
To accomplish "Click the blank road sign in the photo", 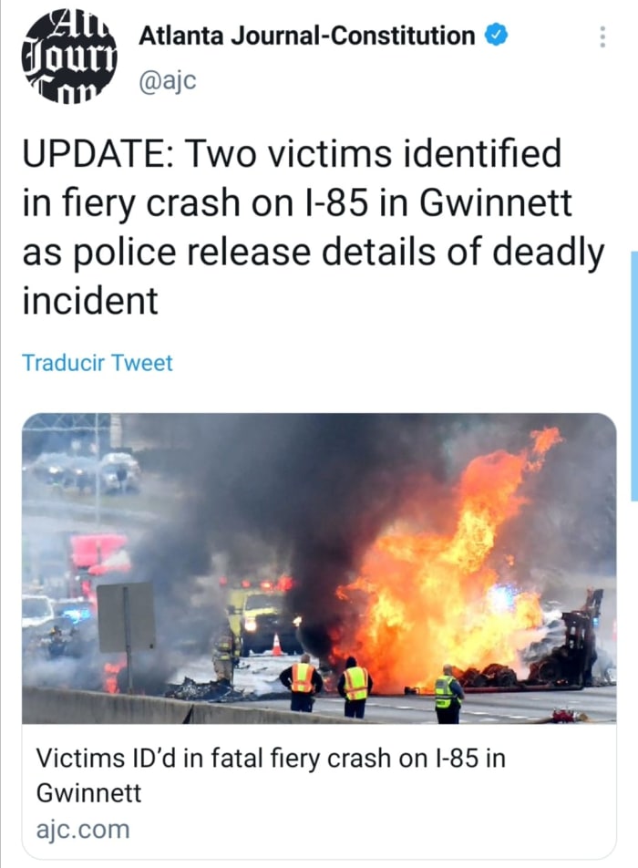I will click(x=126, y=617).
